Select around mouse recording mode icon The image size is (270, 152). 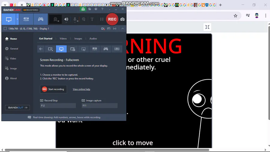[83, 49]
